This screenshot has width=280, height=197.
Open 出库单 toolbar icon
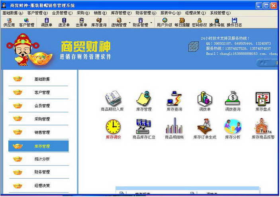point(81,22)
